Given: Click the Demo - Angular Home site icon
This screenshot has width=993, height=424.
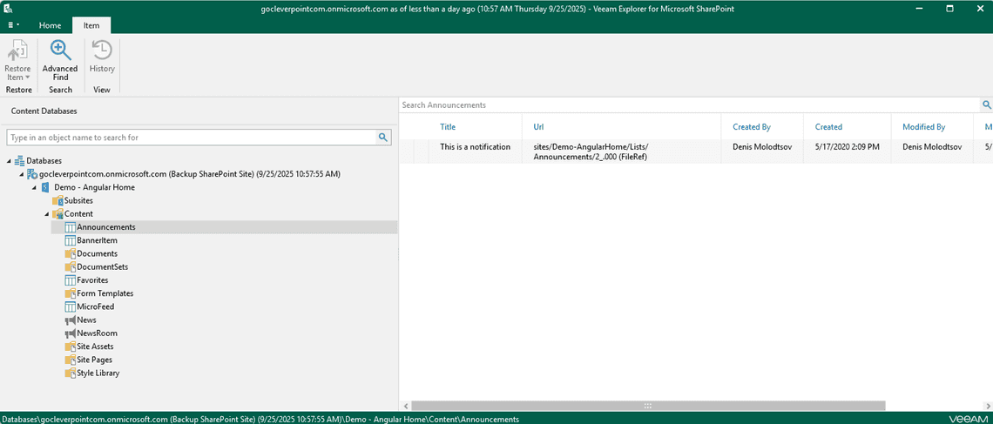Looking at the screenshot, I should click(x=45, y=187).
